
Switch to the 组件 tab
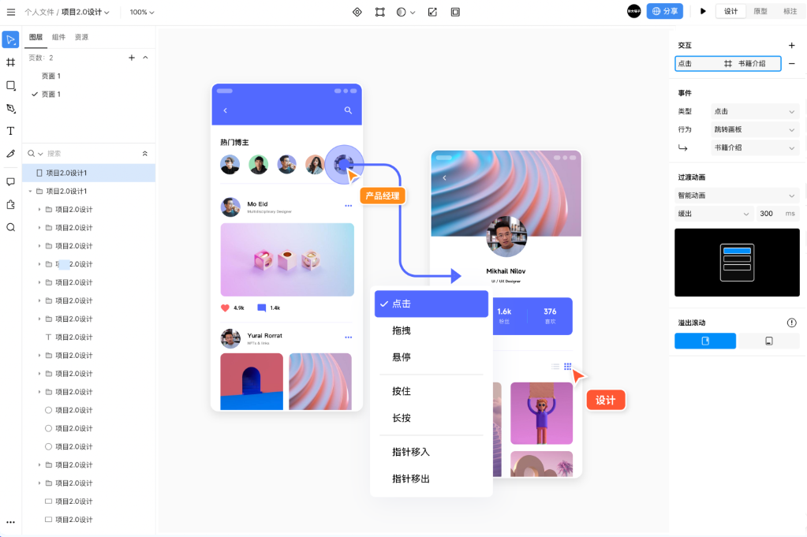(58, 37)
